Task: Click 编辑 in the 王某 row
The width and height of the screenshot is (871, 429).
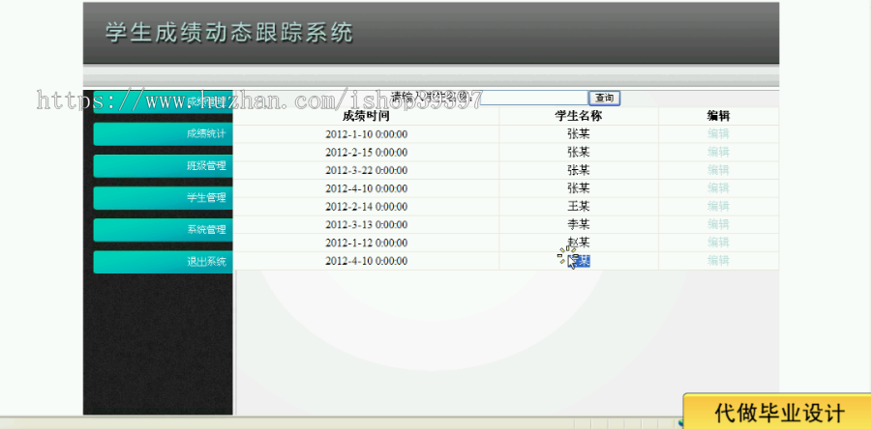Action: pyautogui.click(x=718, y=207)
